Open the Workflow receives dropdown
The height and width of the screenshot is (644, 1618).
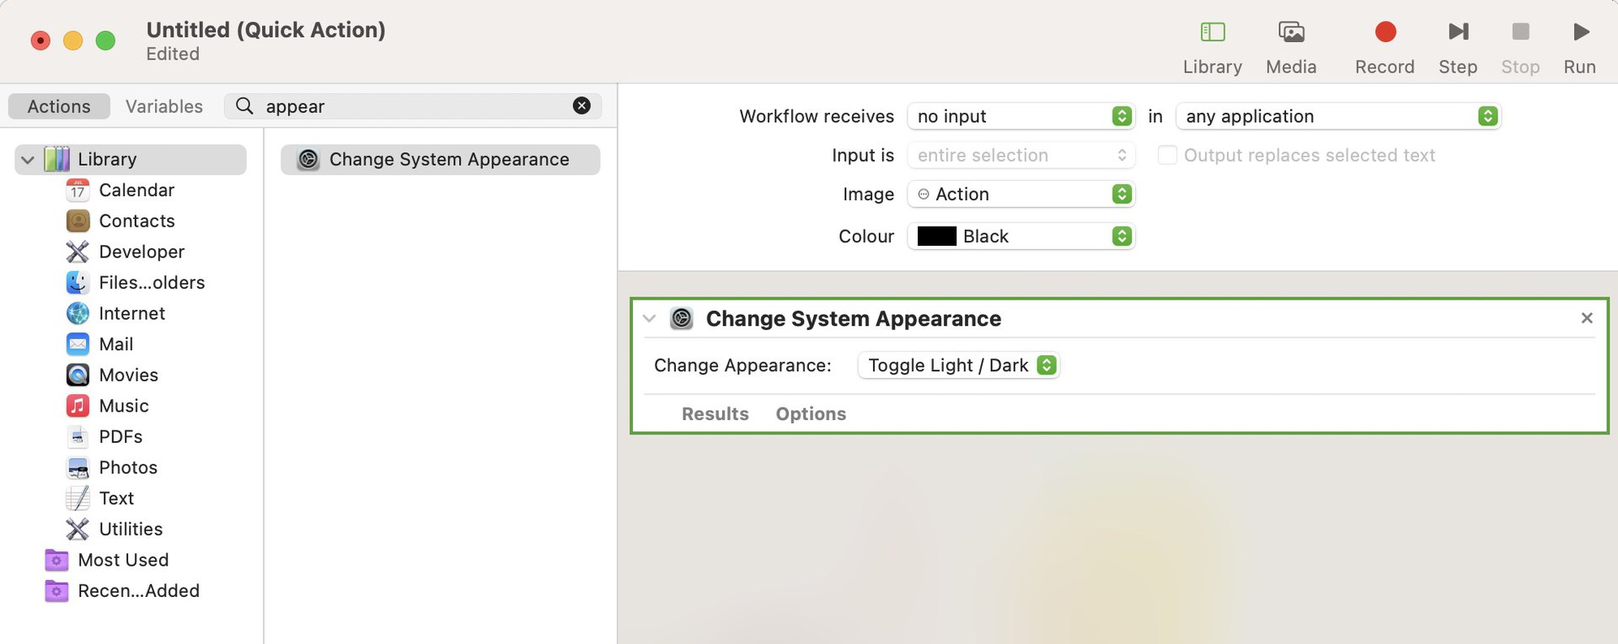(1021, 116)
